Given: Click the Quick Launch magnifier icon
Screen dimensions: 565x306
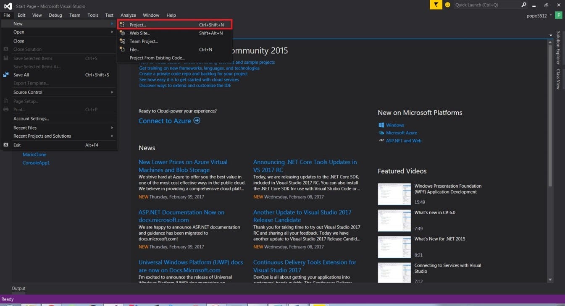Looking at the screenshot, I should tap(524, 5).
